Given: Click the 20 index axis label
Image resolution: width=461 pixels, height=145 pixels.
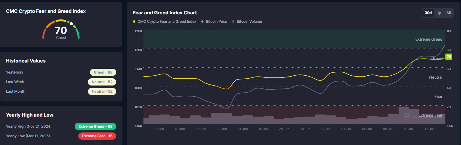Looking at the screenshot, I should click(x=449, y=107).
